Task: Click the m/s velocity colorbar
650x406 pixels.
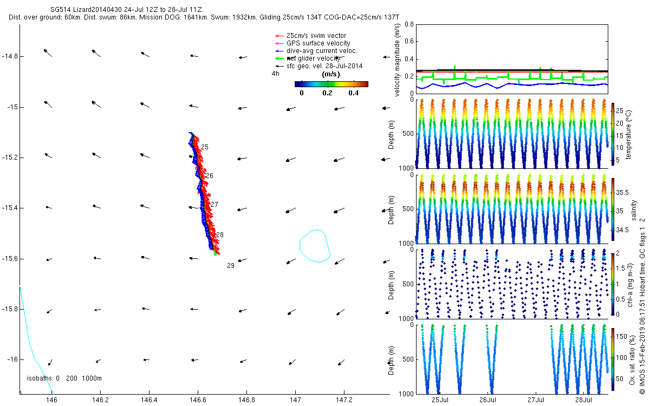Action: click(331, 84)
